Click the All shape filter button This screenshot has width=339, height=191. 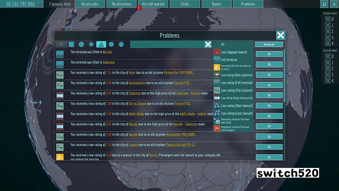[x=61, y=44]
